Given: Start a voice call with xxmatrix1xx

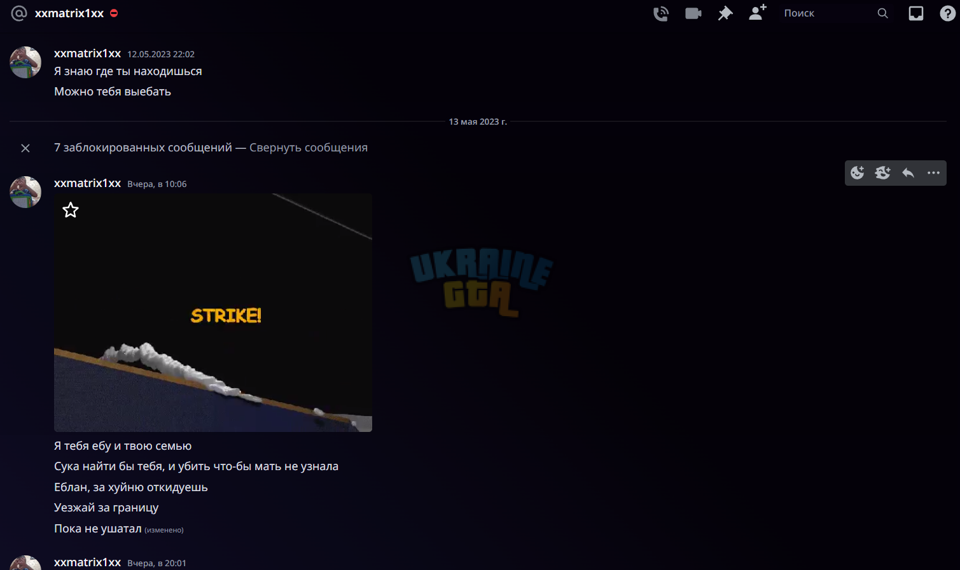Looking at the screenshot, I should pos(661,13).
